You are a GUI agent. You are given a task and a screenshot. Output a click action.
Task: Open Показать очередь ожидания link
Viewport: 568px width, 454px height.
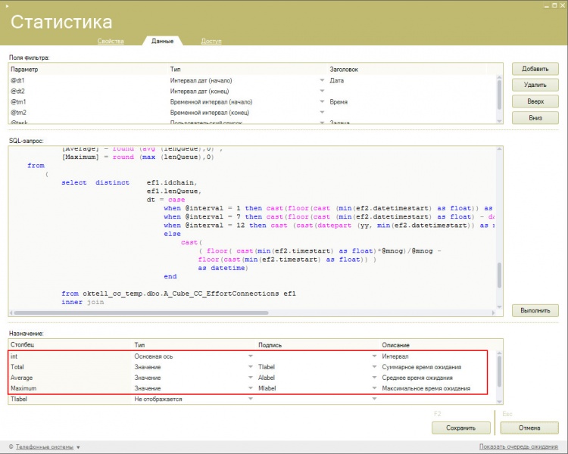click(x=518, y=446)
